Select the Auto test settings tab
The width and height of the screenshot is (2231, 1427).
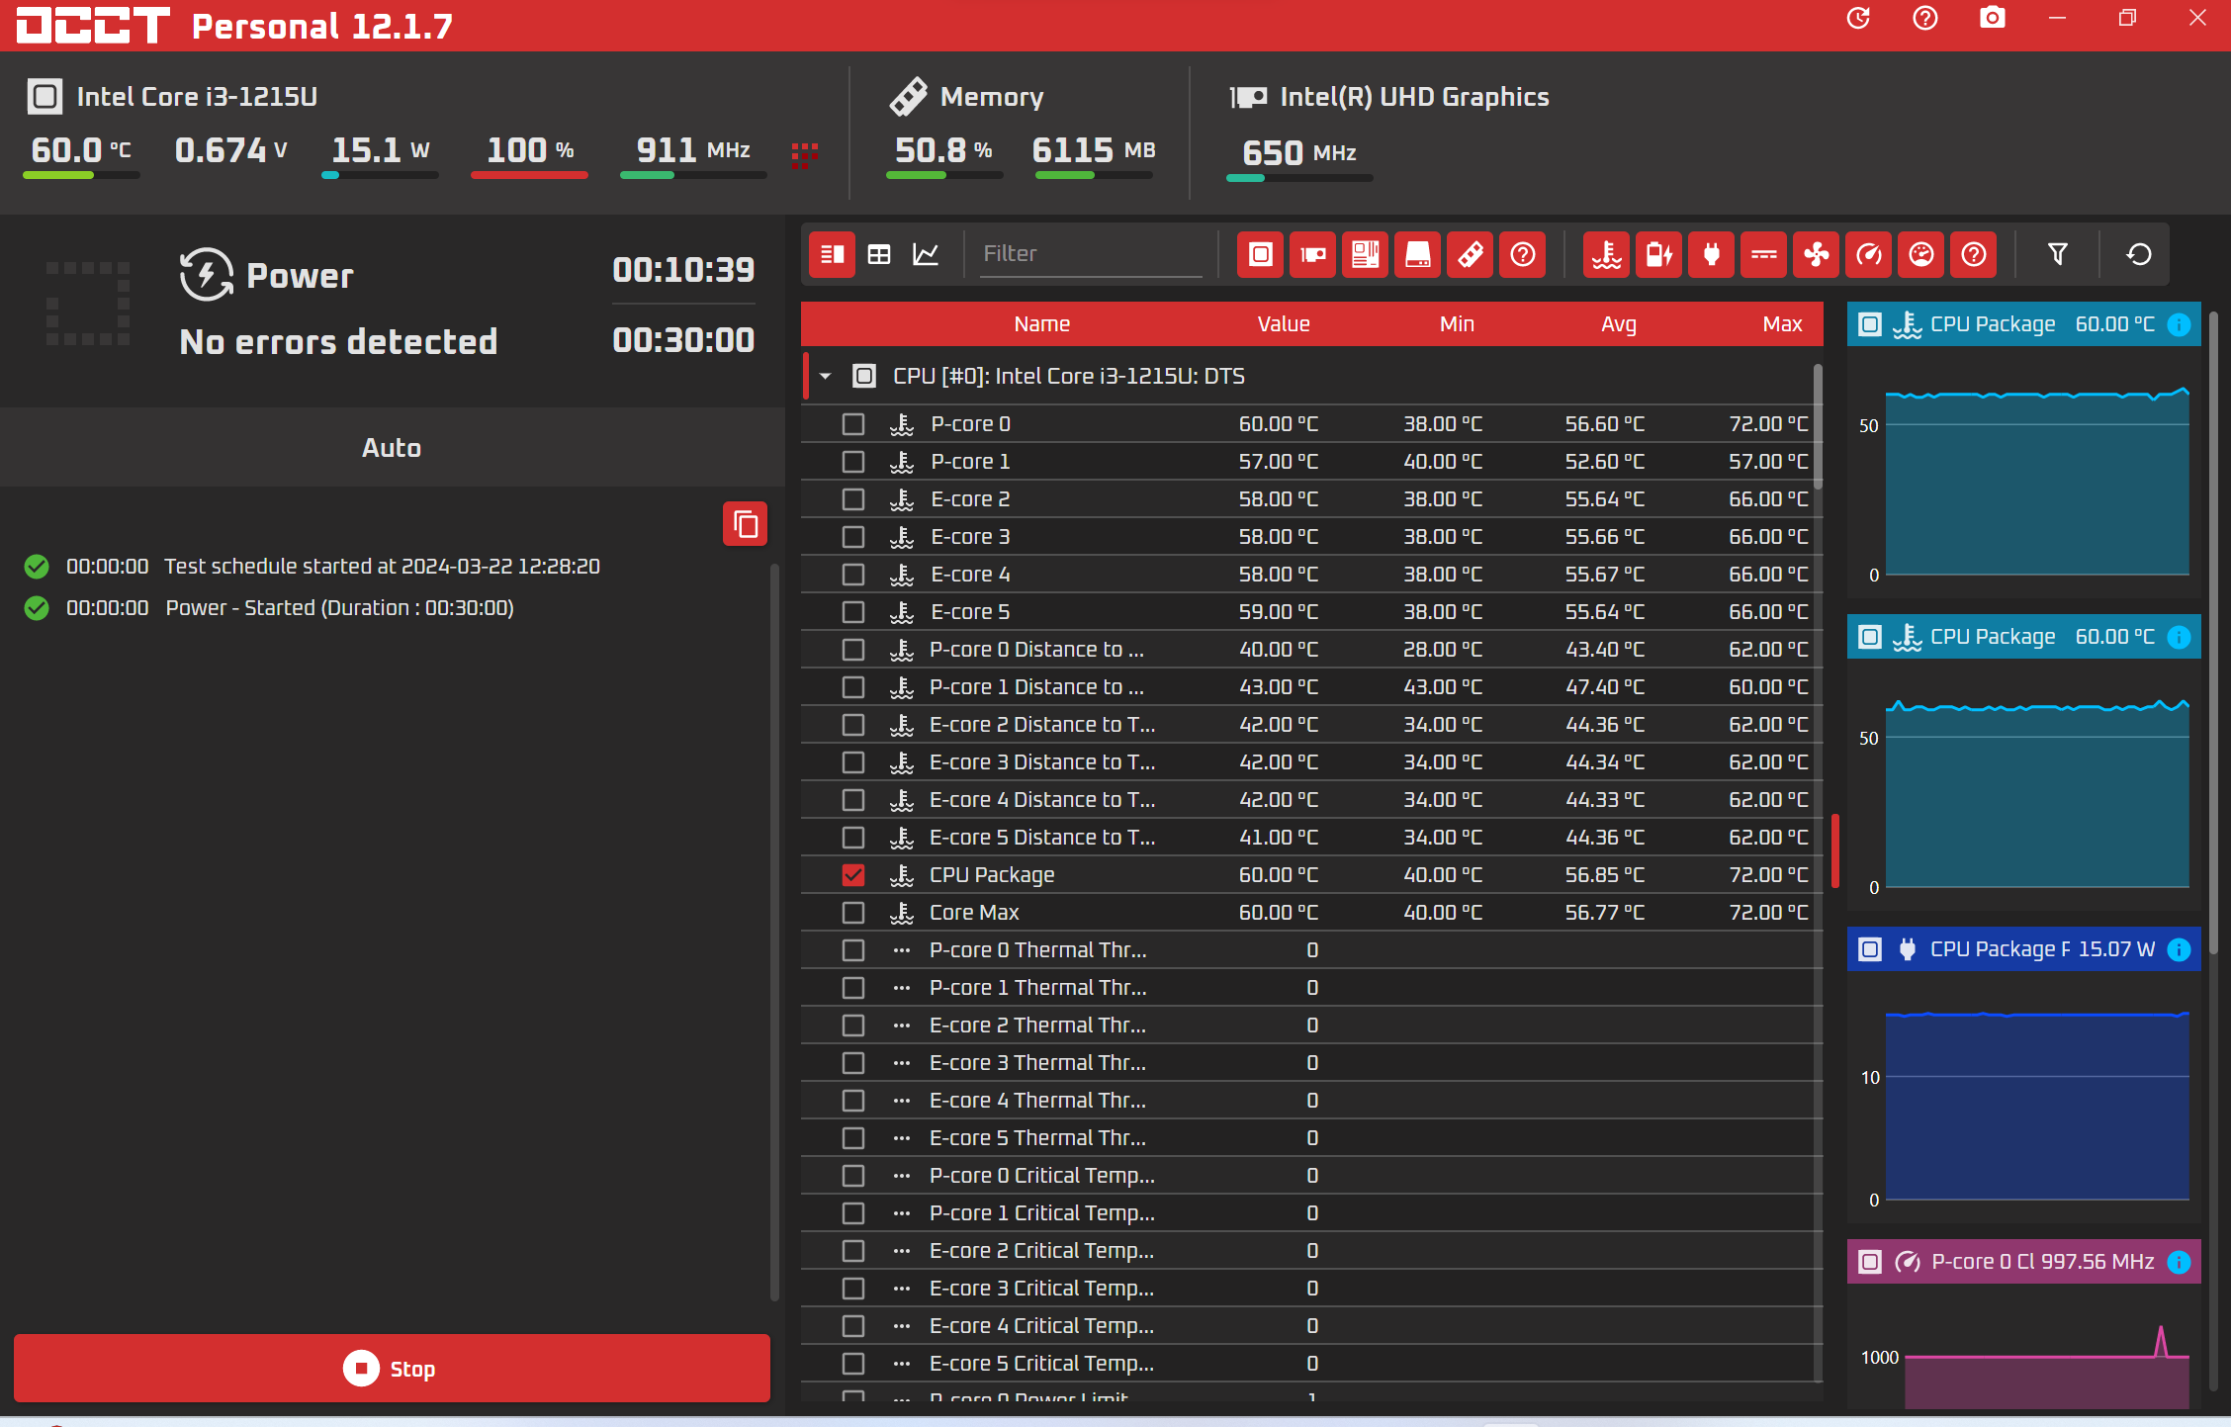(392, 448)
